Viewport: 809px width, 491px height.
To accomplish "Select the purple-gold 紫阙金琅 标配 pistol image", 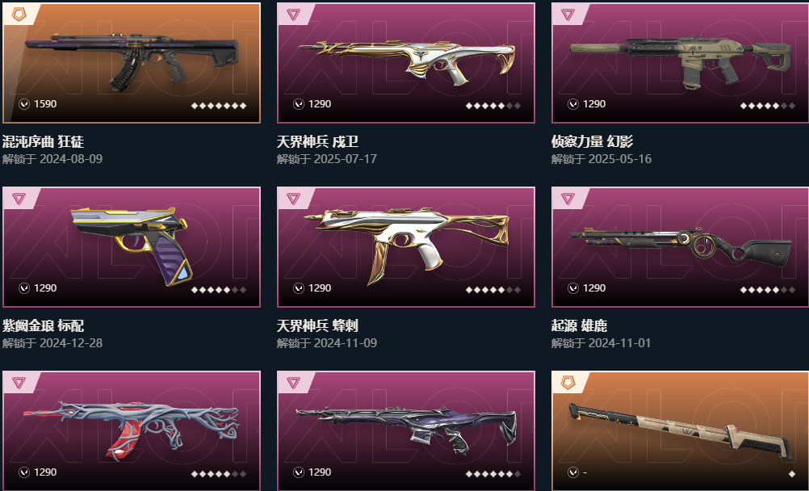I will 132,247.
